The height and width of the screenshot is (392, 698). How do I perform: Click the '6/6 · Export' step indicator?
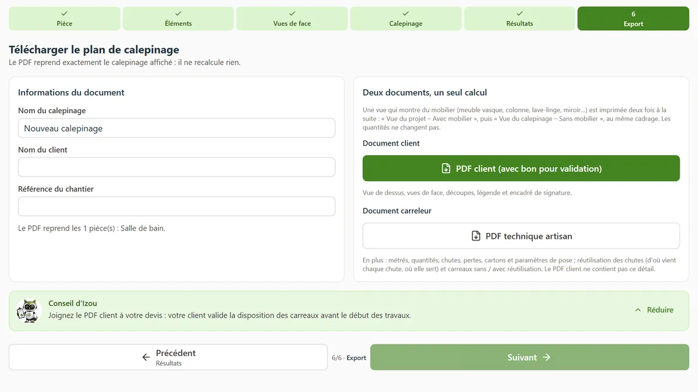tap(349, 358)
